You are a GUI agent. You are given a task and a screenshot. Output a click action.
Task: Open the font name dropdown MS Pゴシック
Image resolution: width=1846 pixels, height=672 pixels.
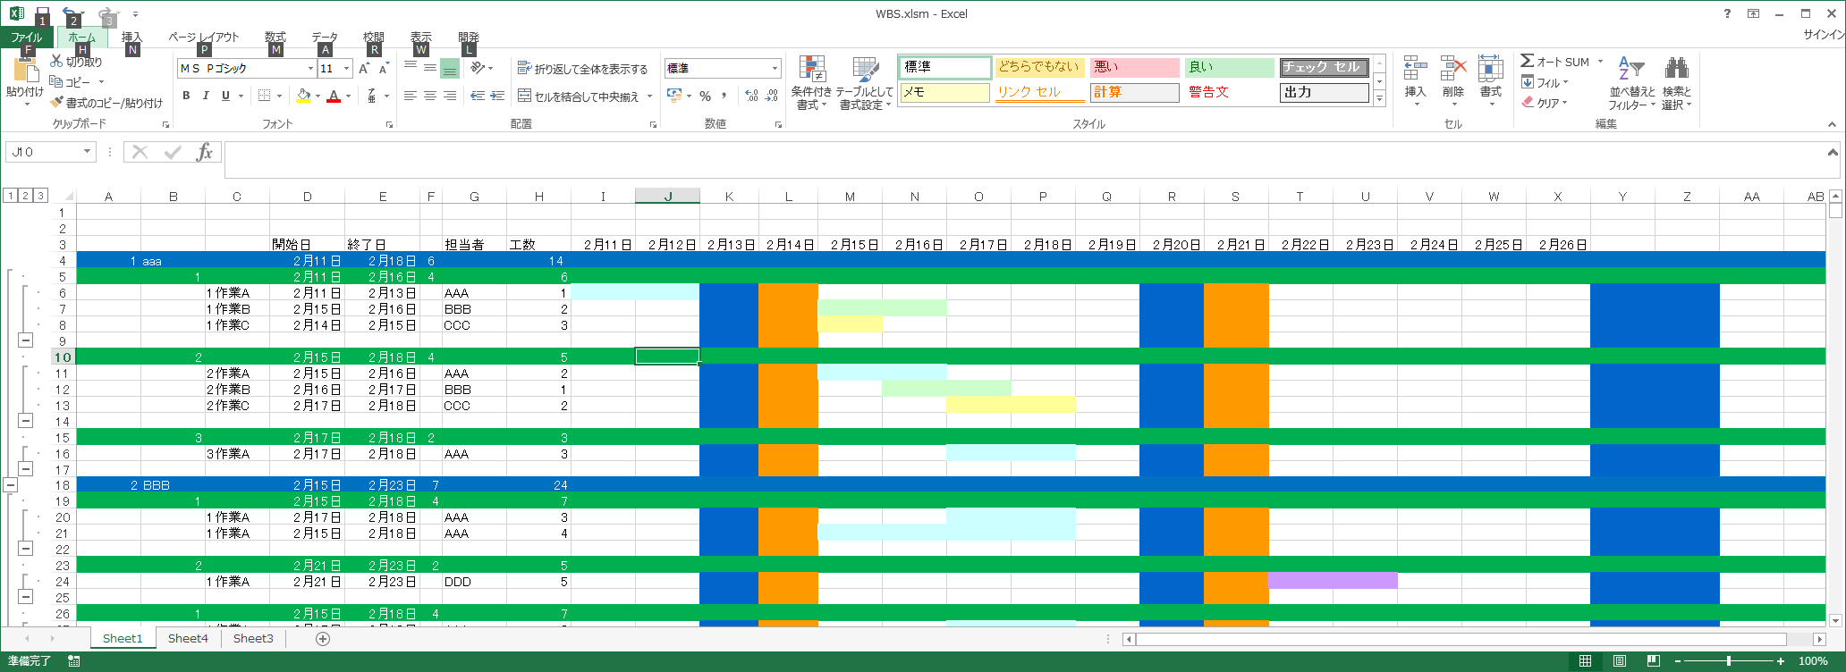pyautogui.click(x=310, y=69)
